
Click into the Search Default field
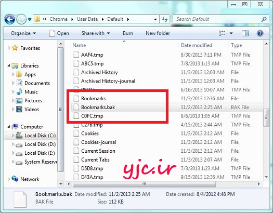(218, 19)
